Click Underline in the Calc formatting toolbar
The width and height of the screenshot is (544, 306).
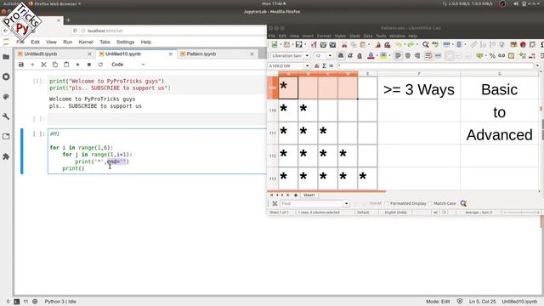pyautogui.click(x=360, y=55)
